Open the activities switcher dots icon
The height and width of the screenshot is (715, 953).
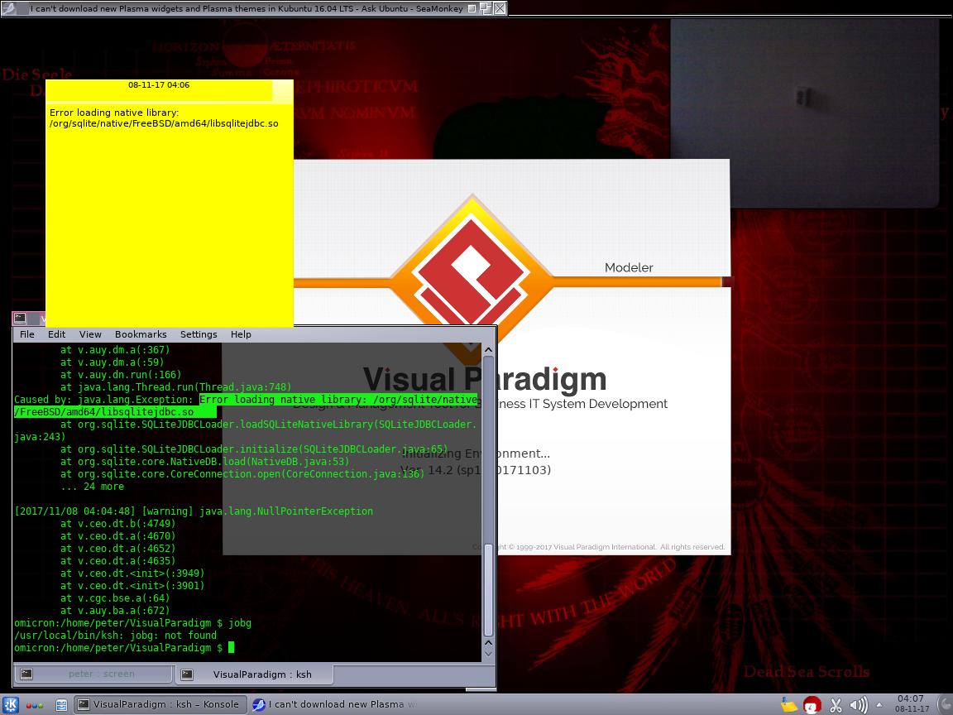[35, 705]
